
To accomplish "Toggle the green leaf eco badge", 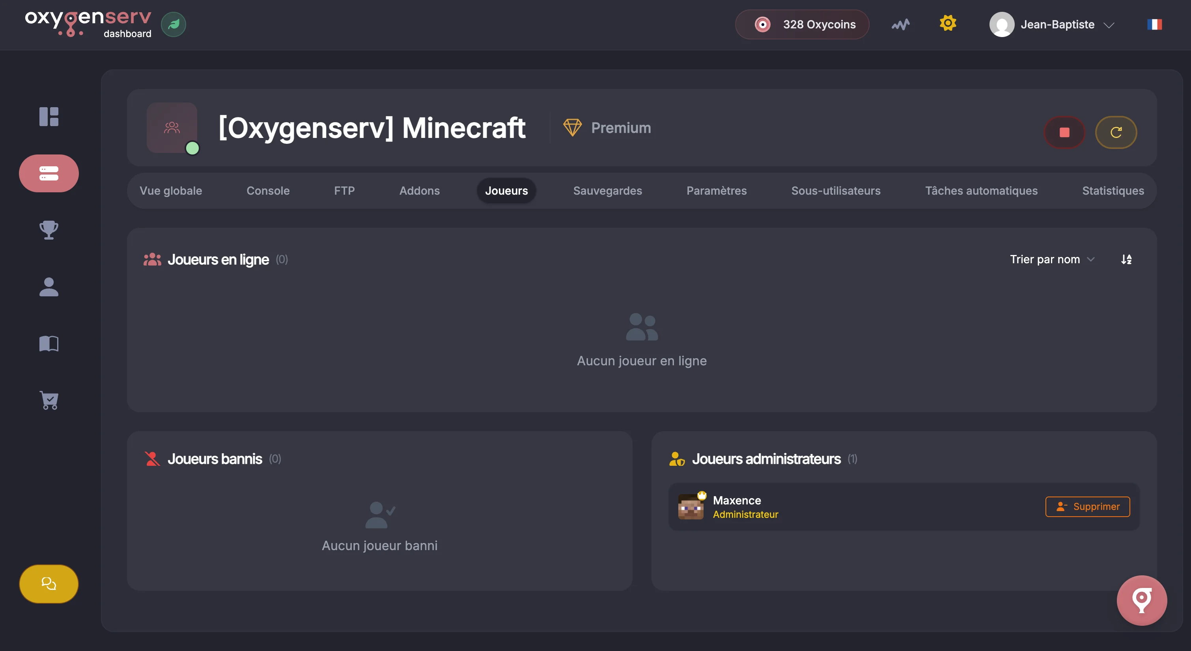I will pos(174,24).
